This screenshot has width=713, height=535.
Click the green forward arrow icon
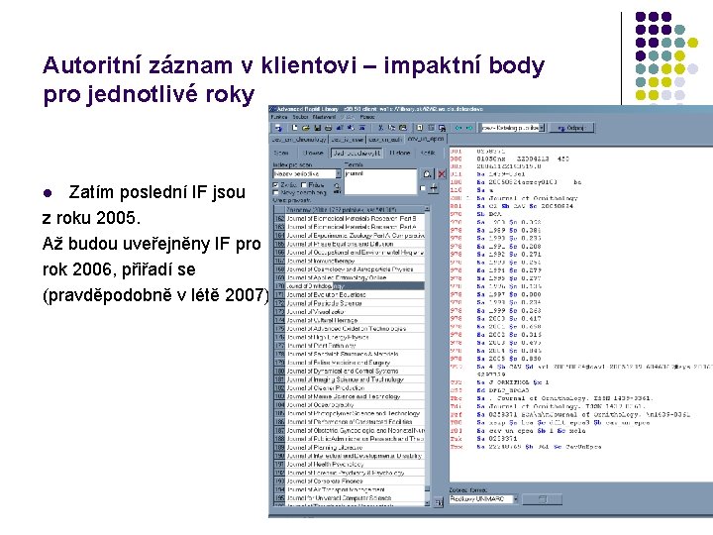coord(469,128)
